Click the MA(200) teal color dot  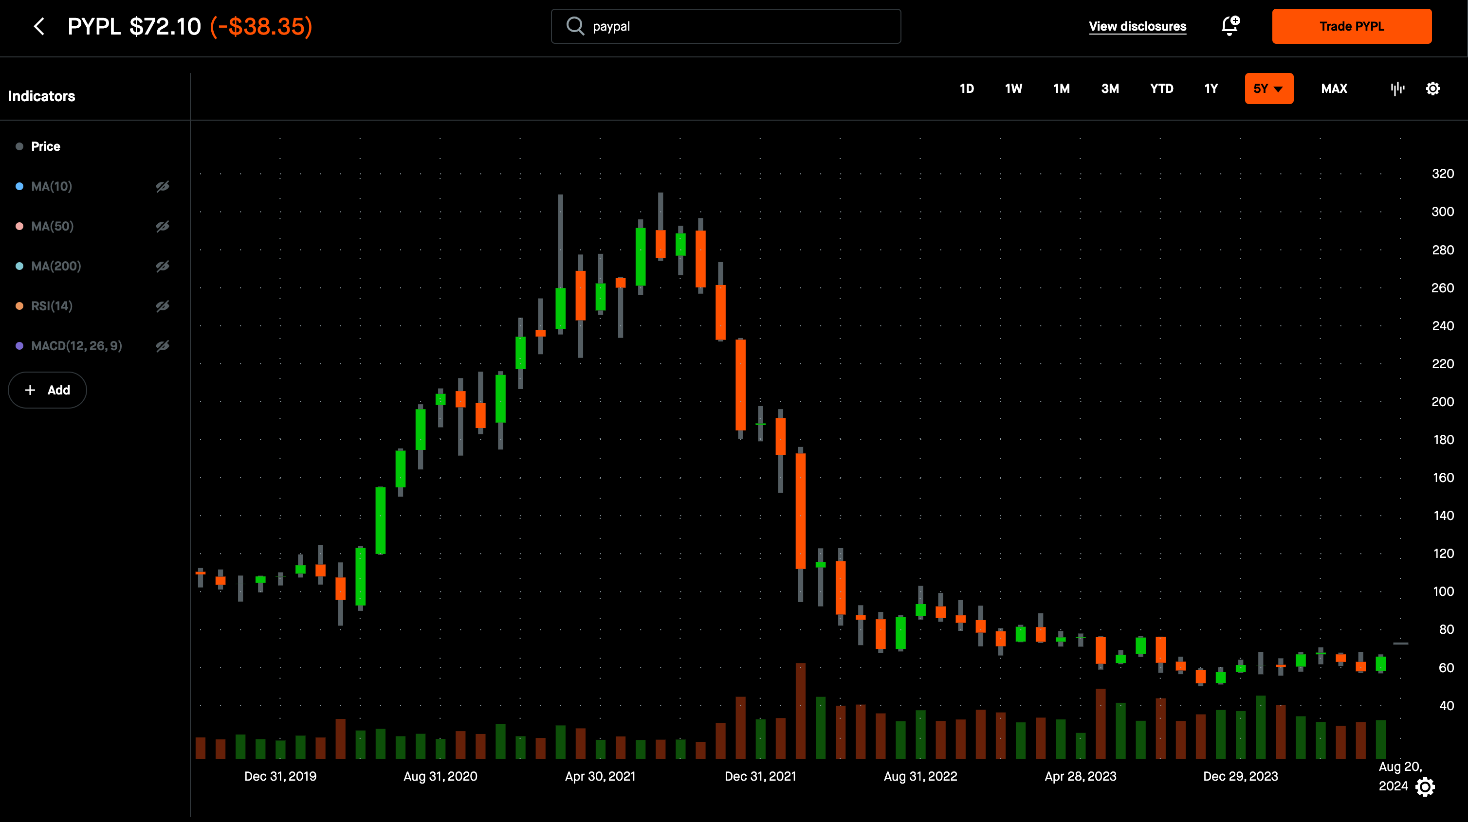[x=19, y=266]
